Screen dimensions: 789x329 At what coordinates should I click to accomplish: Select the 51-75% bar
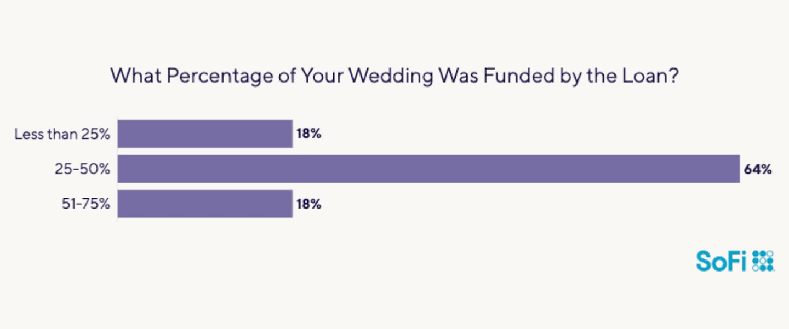point(205,204)
